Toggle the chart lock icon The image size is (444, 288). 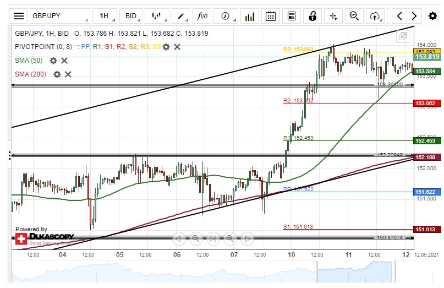click(x=313, y=16)
